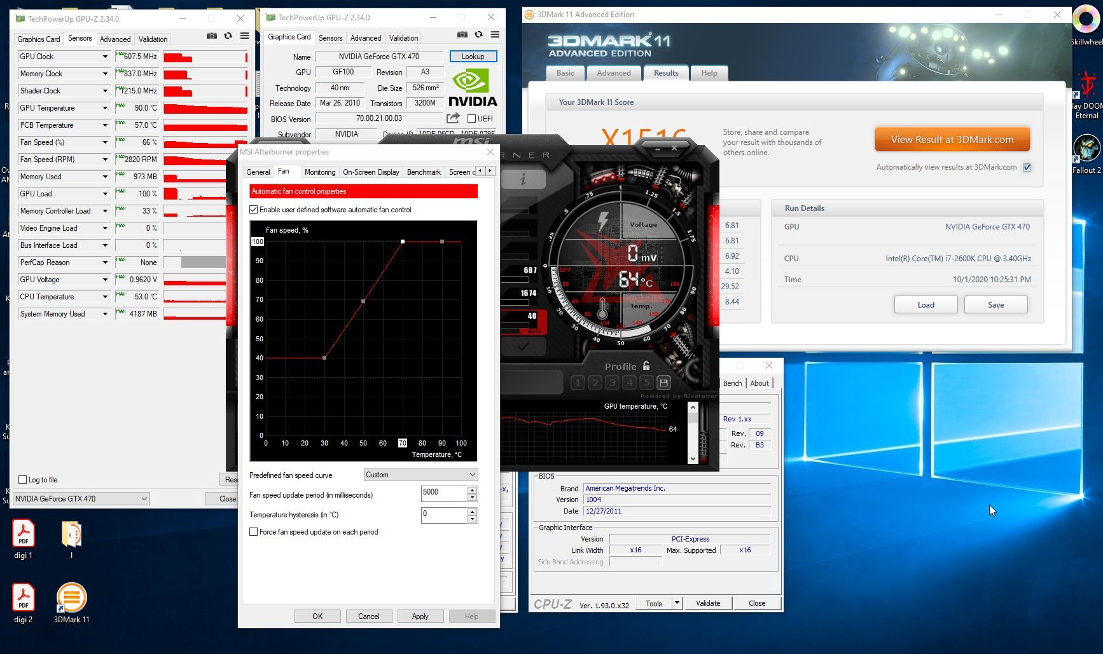Image resolution: width=1103 pixels, height=654 pixels.
Task: Click the Afterburner save profile floppy icon
Action: click(663, 383)
